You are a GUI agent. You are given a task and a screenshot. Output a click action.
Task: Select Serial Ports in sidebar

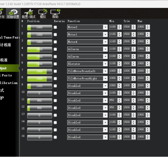tap(6, 75)
